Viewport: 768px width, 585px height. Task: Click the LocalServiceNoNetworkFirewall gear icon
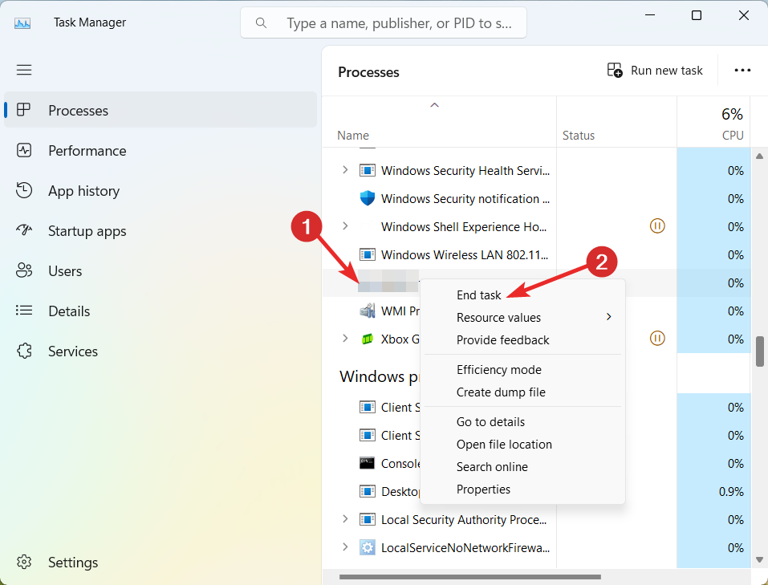(368, 547)
